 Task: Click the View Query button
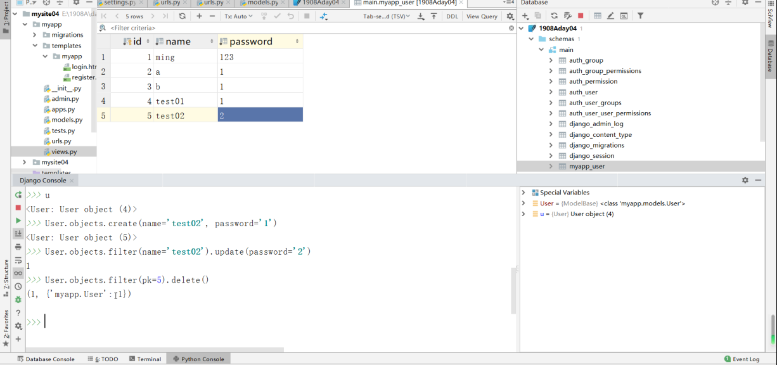click(482, 16)
